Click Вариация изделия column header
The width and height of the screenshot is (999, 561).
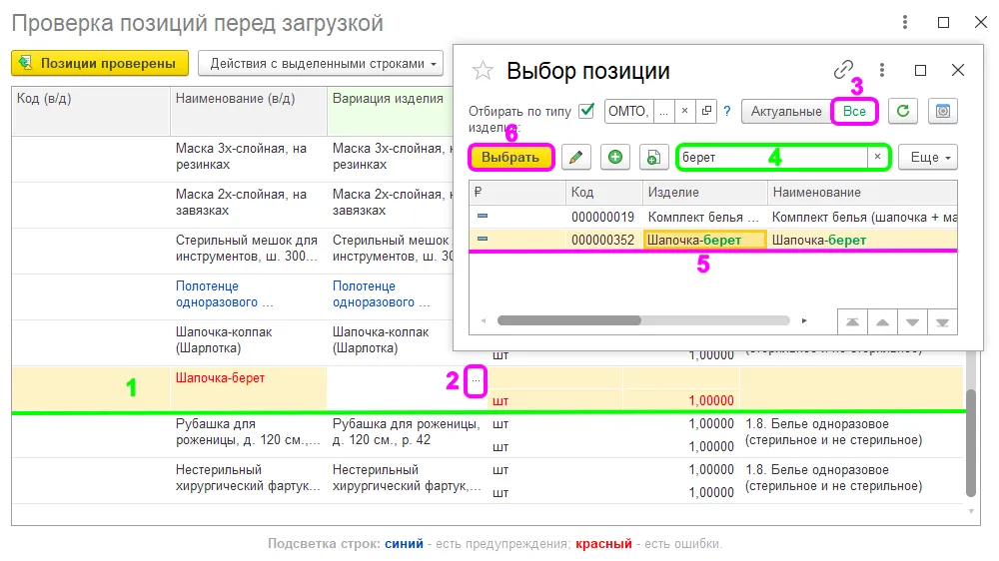[390, 111]
